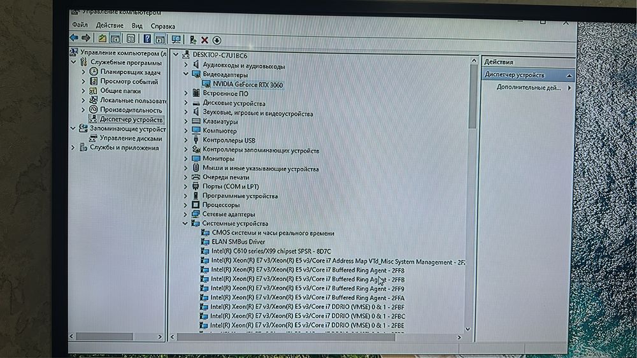Viewport: 637px width, 358px height.
Task: Select CMOS системы и часы реального времени
Action: pyautogui.click(x=273, y=233)
